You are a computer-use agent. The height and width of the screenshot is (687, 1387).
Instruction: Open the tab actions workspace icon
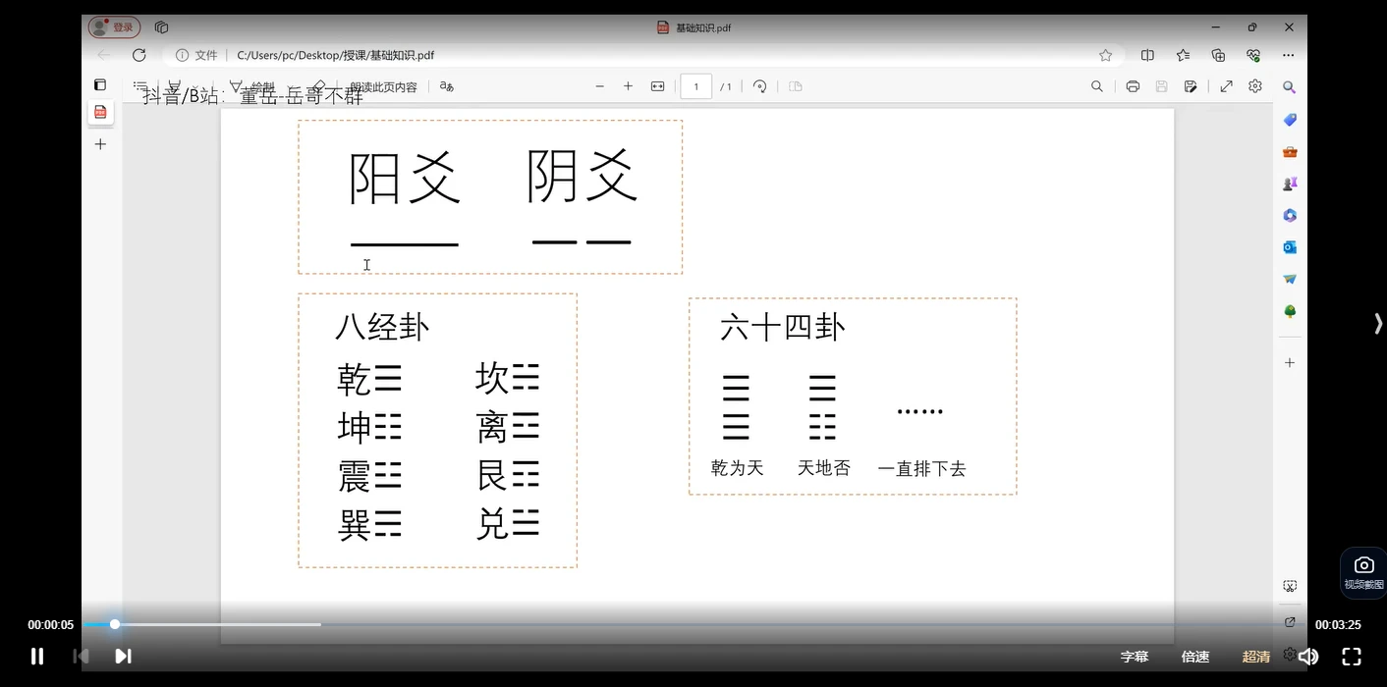point(162,27)
